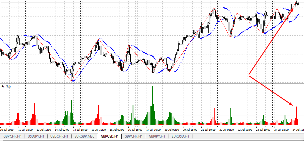
Task: Click the 14 Jul 02:00 time label
Action: (x=63, y=129)
